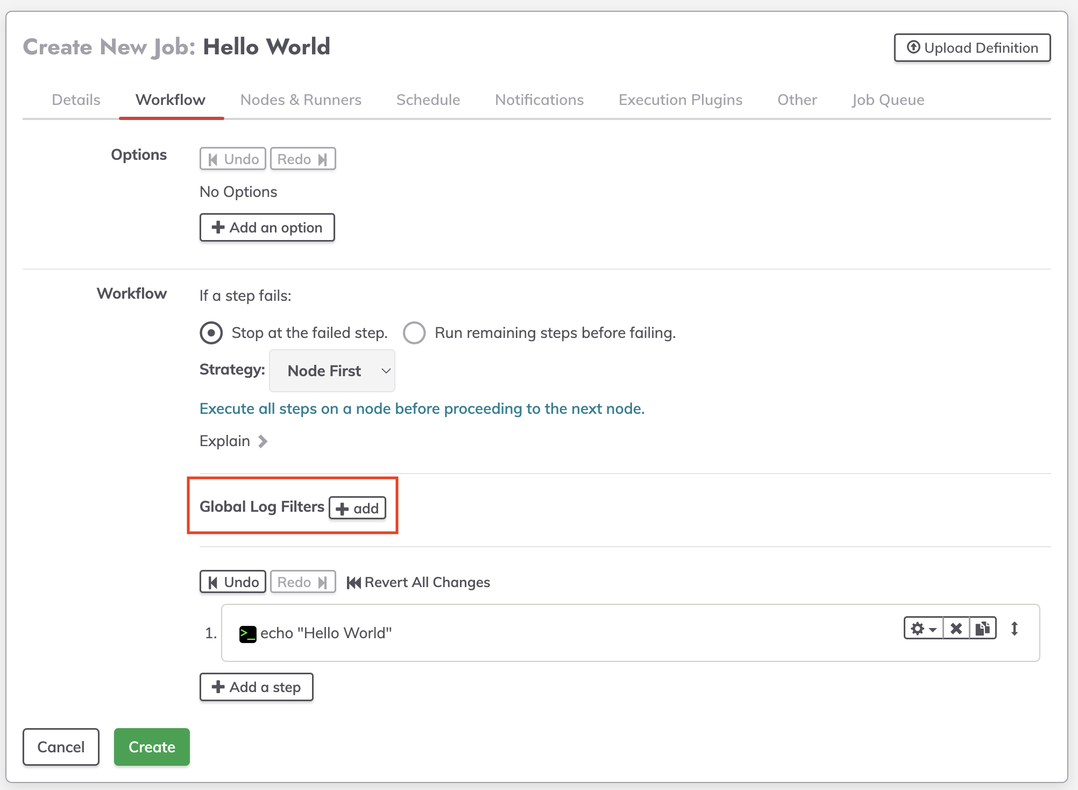Duplicate the echo Hello World step

pyautogui.click(x=983, y=629)
